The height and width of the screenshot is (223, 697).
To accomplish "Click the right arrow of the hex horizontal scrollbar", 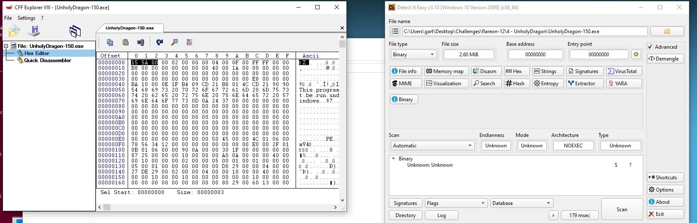I will click(335, 207).
